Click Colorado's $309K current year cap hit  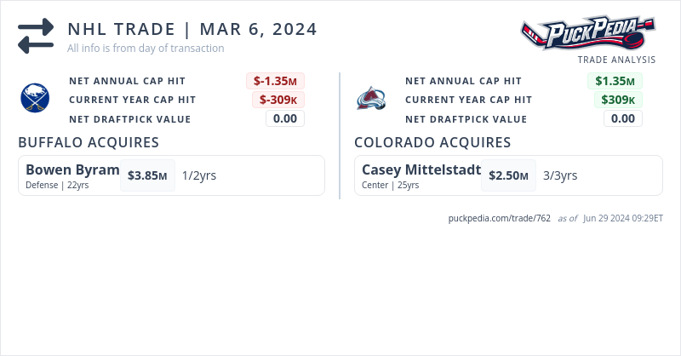click(618, 100)
